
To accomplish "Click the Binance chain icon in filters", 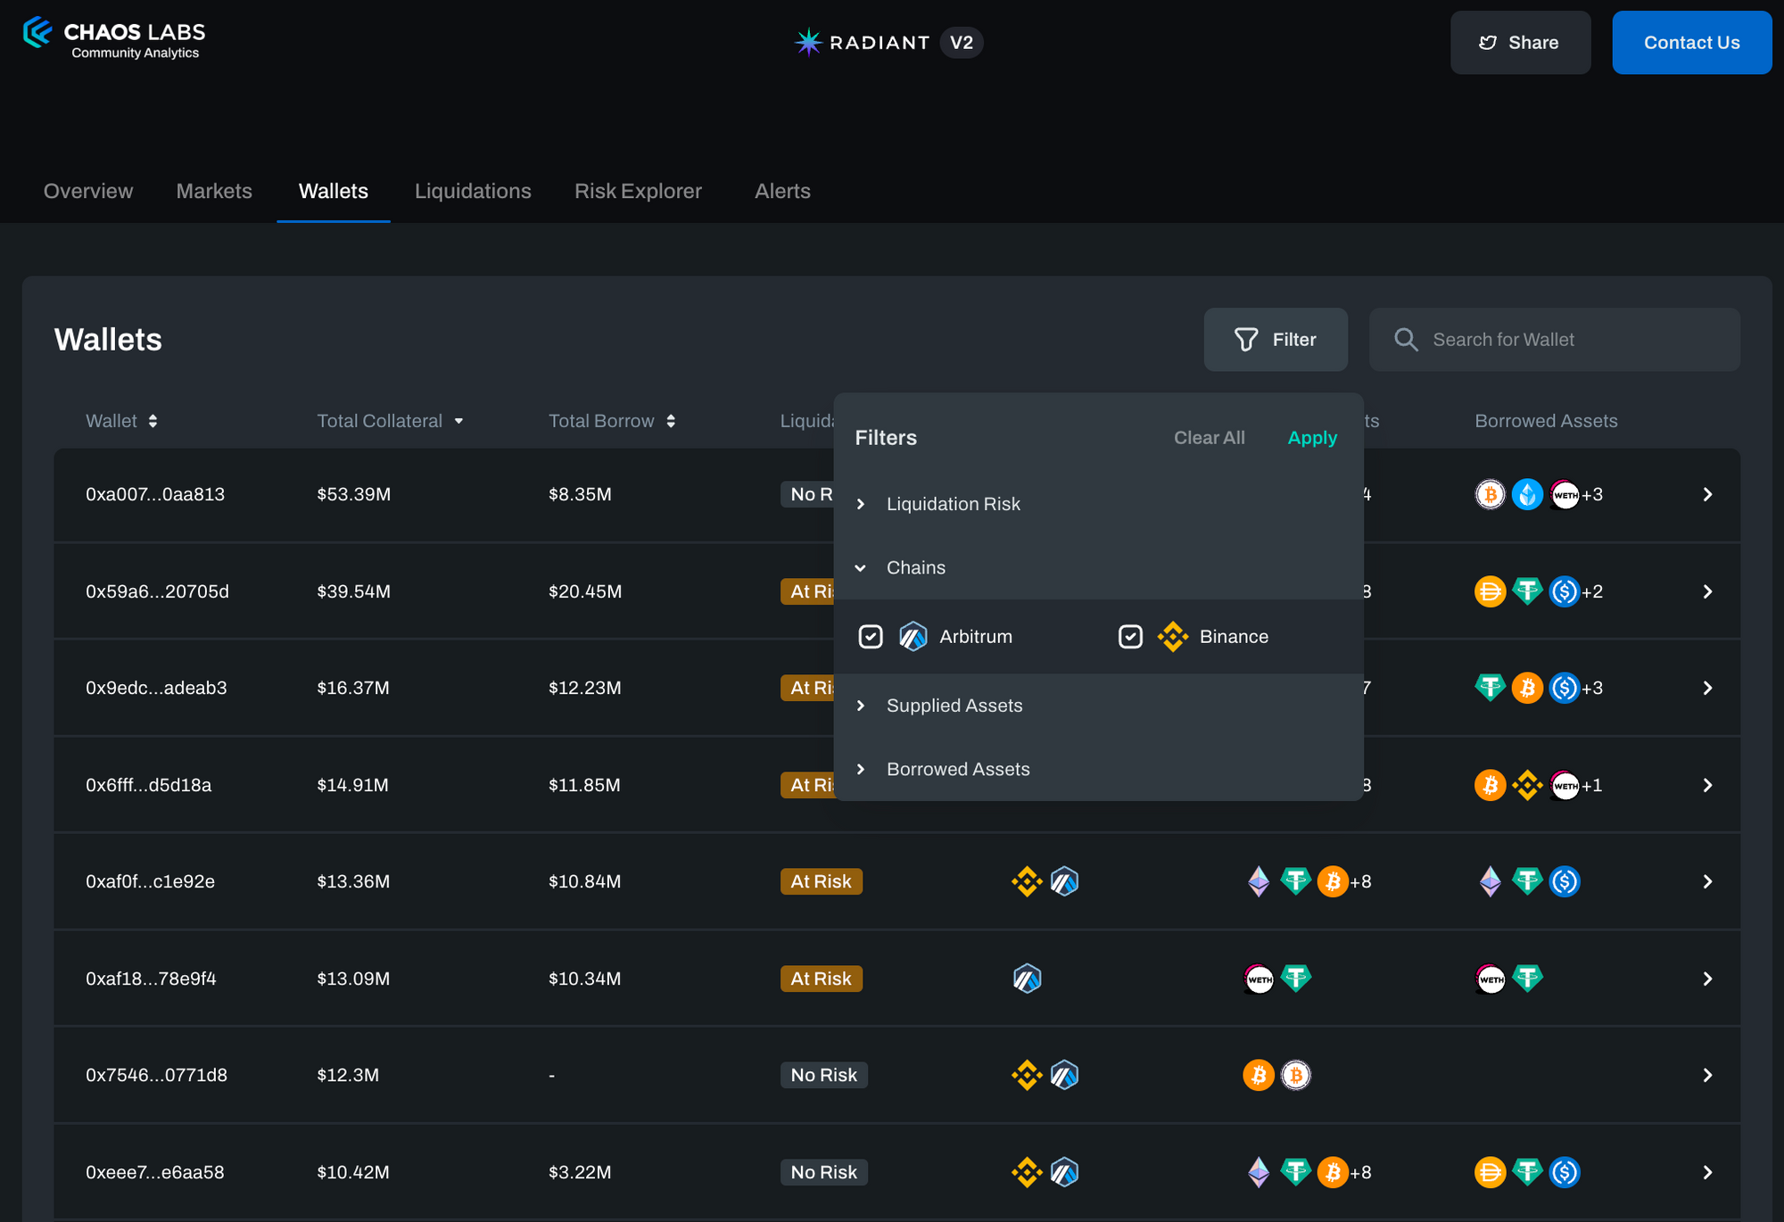I will pyautogui.click(x=1172, y=637).
